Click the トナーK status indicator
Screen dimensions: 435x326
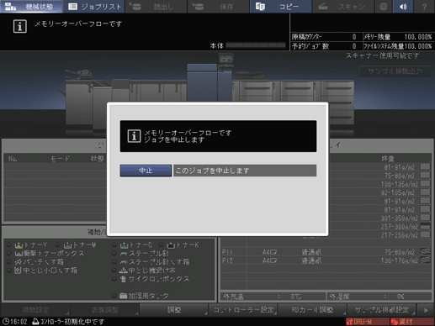(x=161, y=245)
